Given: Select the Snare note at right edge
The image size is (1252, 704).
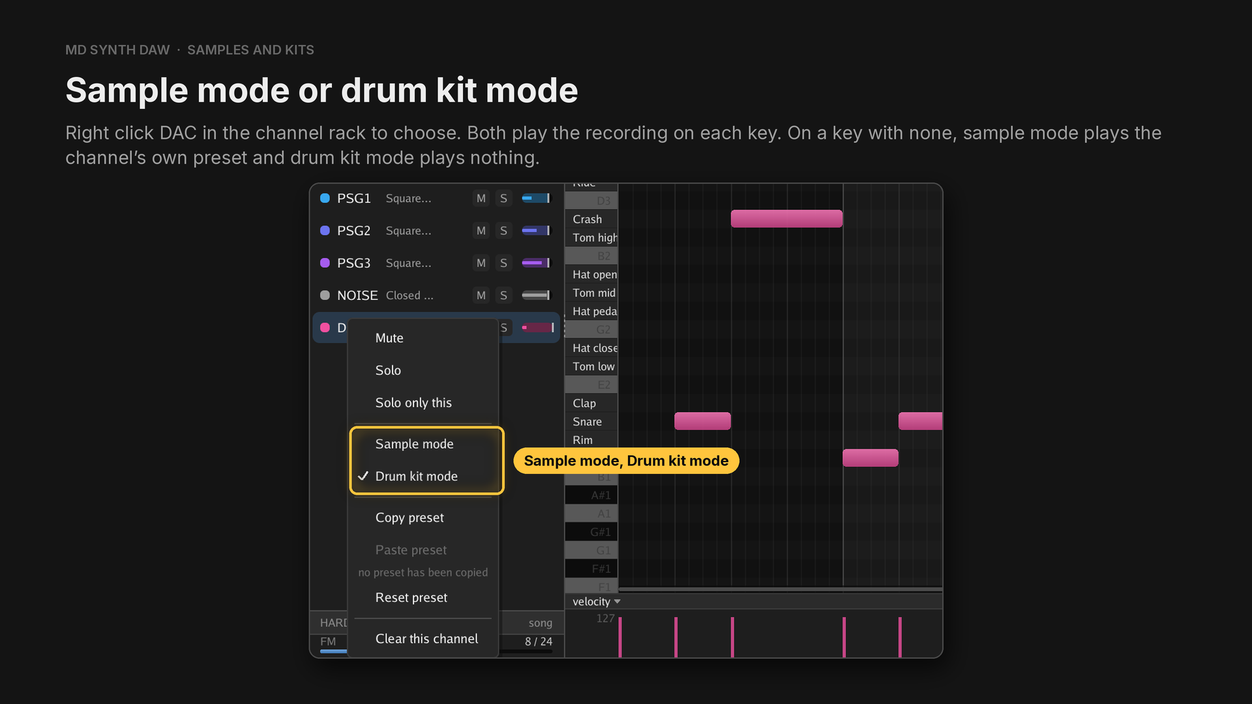Looking at the screenshot, I should (920, 421).
